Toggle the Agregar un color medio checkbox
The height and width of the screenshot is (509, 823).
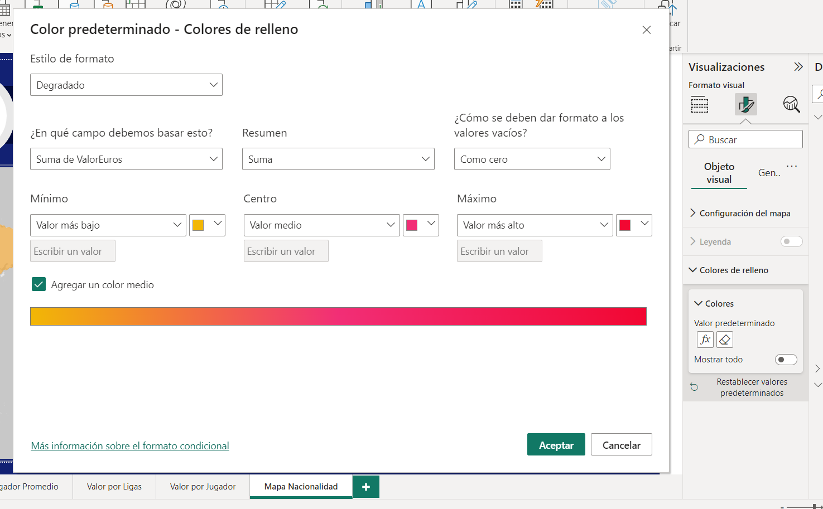coord(38,284)
